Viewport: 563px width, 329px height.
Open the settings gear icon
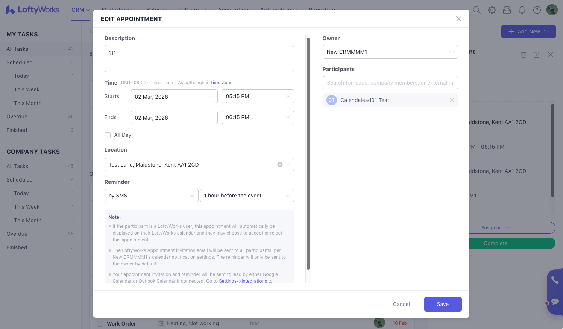pyautogui.click(x=492, y=10)
